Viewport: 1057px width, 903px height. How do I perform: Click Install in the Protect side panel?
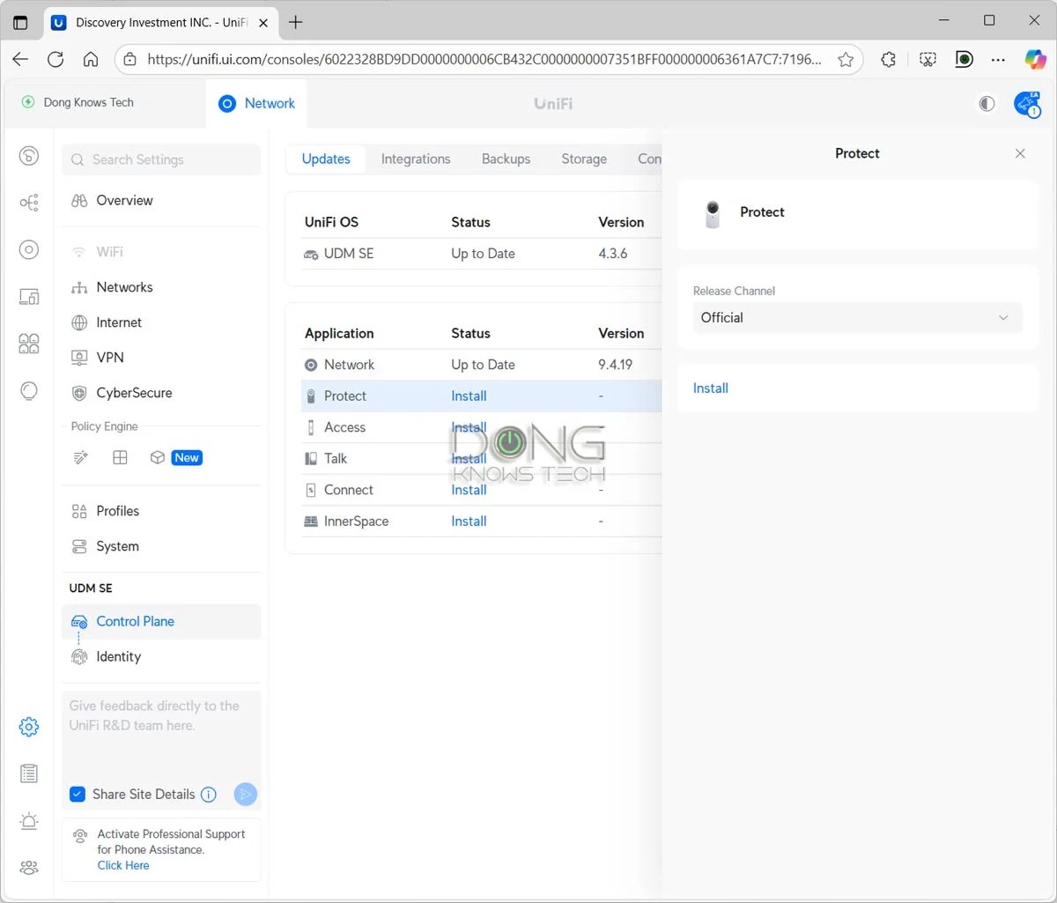[x=711, y=388]
